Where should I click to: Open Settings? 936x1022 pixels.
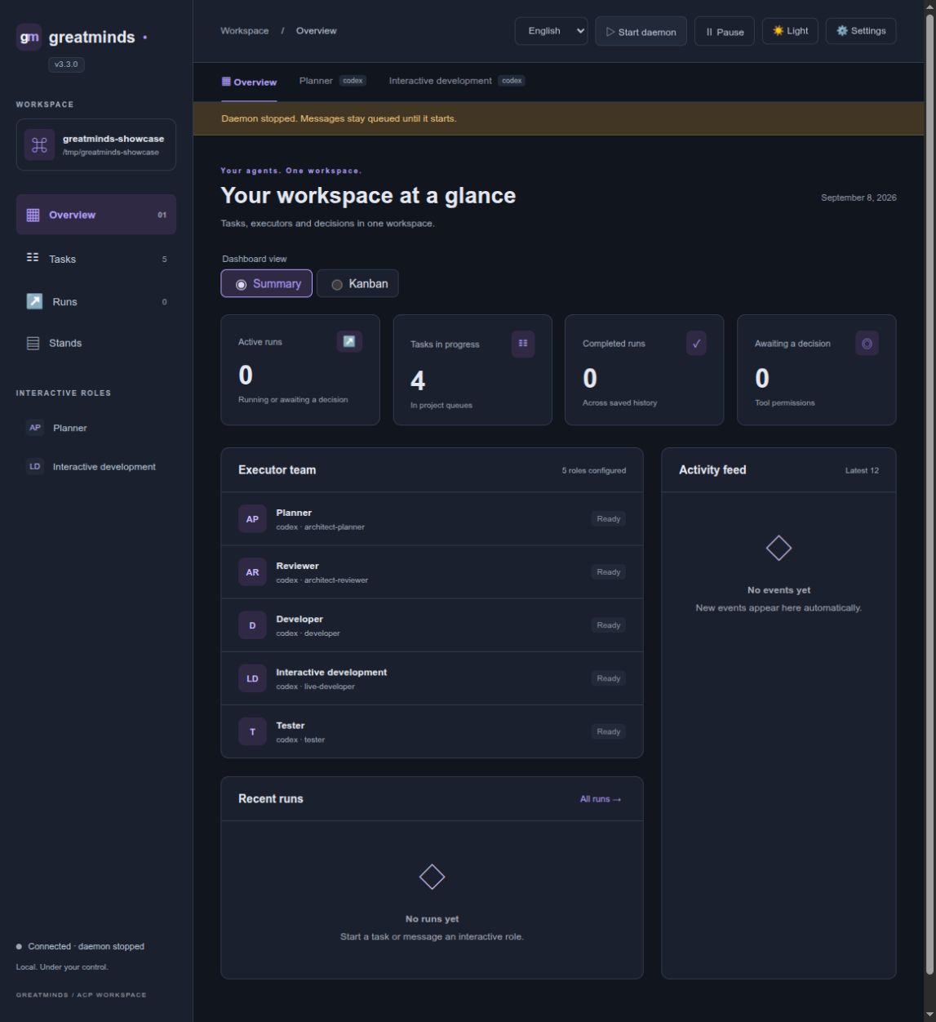(x=861, y=31)
